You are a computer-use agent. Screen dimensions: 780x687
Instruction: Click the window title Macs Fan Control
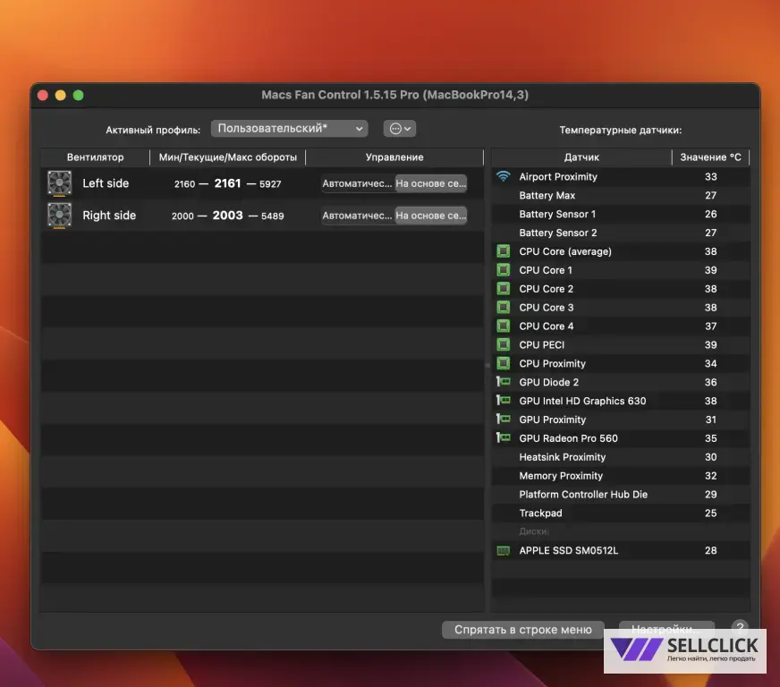click(x=395, y=95)
